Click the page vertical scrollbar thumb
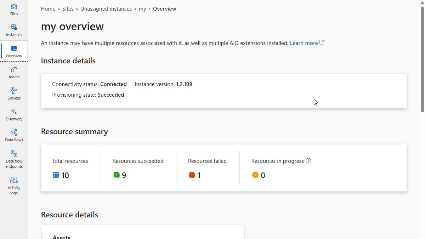425x239 pixels. coord(422,59)
